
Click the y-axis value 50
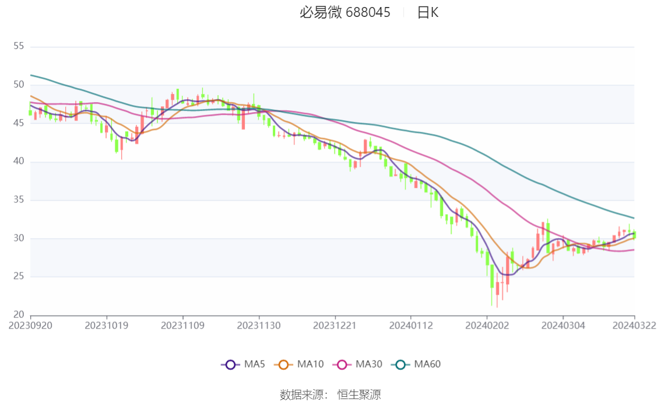click(19, 85)
